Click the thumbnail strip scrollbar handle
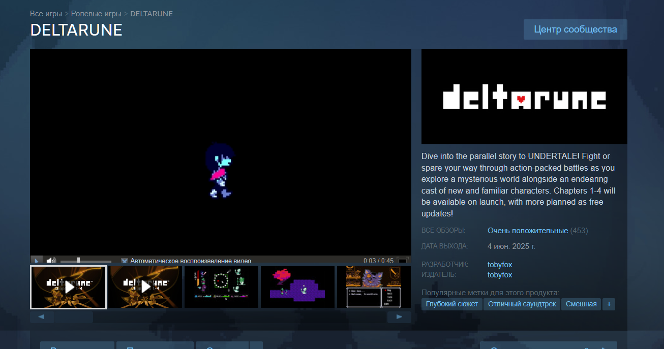The width and height of the screenshot is (664, 349). [74, 317]
